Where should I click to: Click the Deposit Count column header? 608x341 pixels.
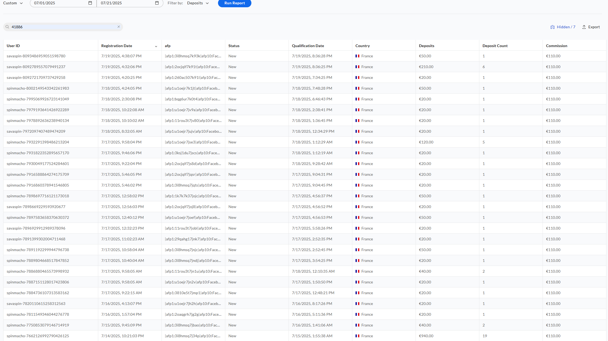pyautogui.click(x=495, y=46)
